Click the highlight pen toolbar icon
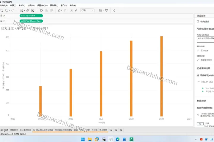Image resolution: width=214 pixels, height=142 pixels. click(x=59, y=10)
